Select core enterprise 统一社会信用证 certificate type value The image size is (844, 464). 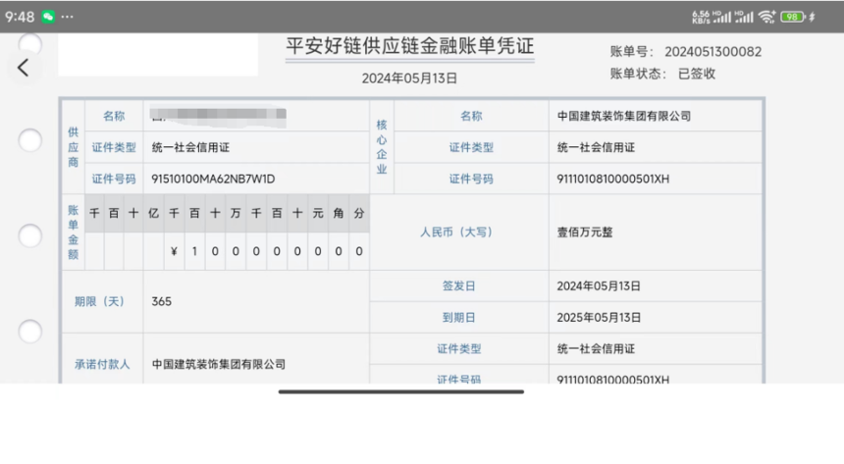(596, 147)
